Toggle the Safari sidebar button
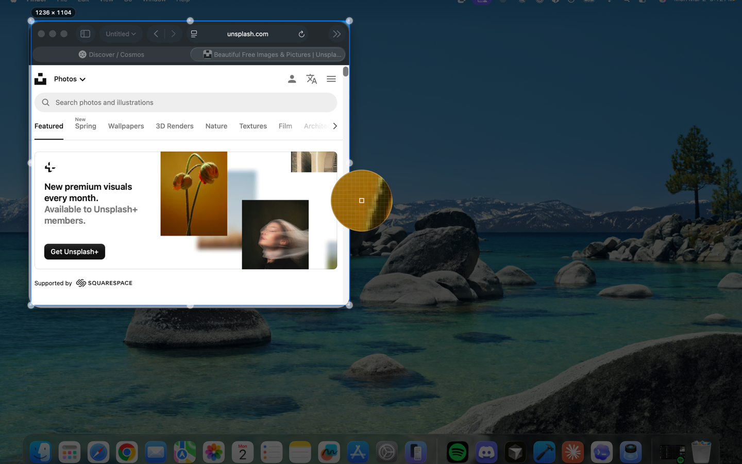The image size is (742, 464). 86,34
